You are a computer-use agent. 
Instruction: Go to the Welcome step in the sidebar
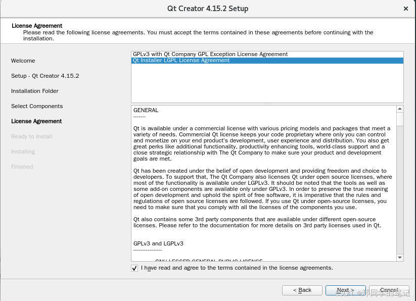[23, 61]
